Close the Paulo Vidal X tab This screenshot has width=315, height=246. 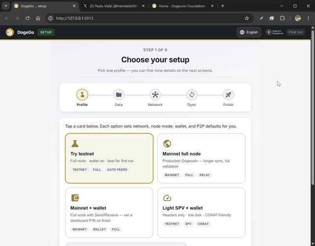tap(143, 6)
